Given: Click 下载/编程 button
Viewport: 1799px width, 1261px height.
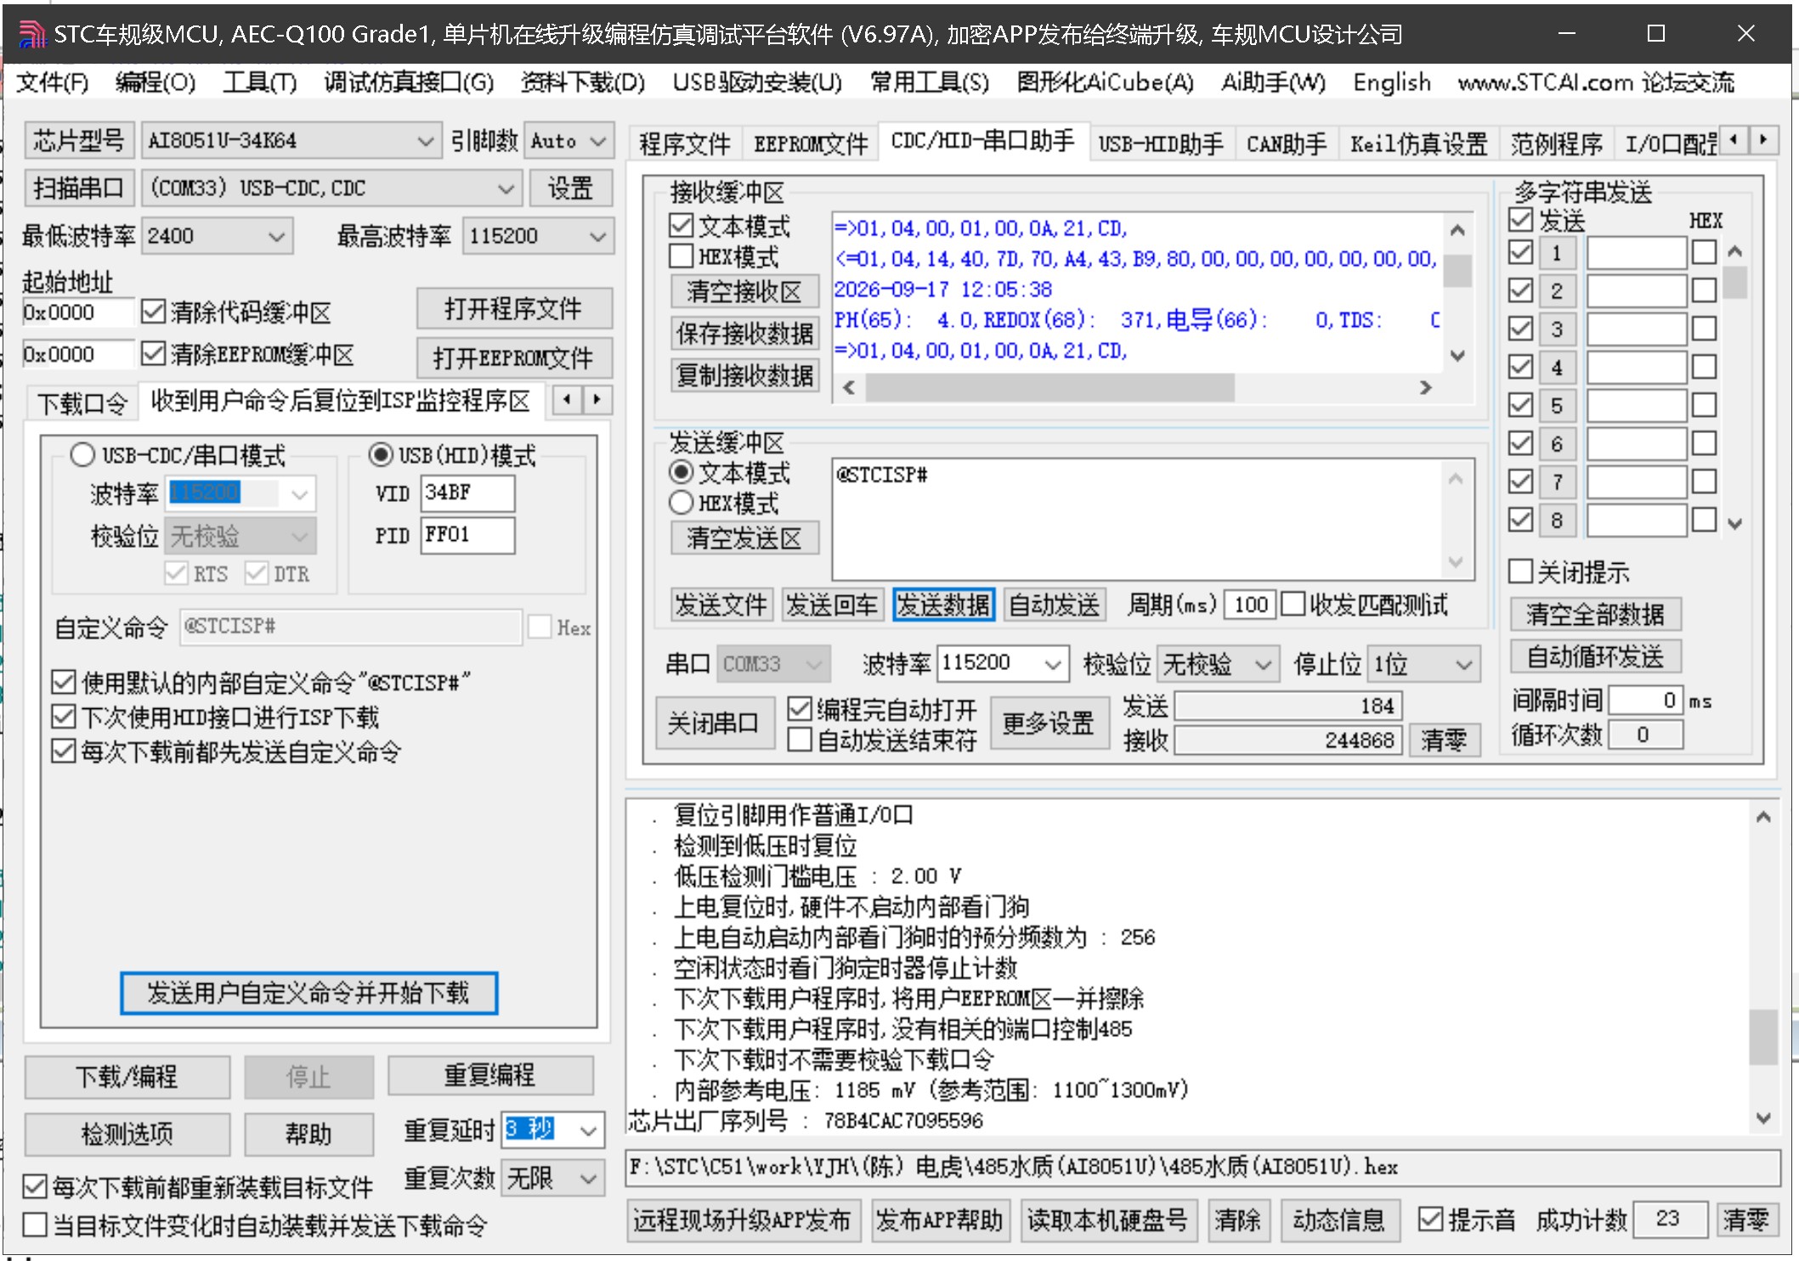Looking at the screenshot, I should pos(127,1076).
